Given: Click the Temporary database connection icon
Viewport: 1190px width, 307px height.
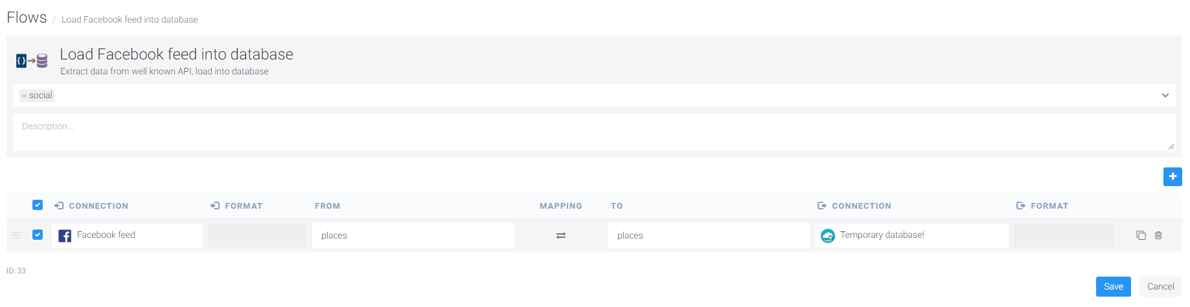Looking at the screenshot, I should (x=828, y=236).
